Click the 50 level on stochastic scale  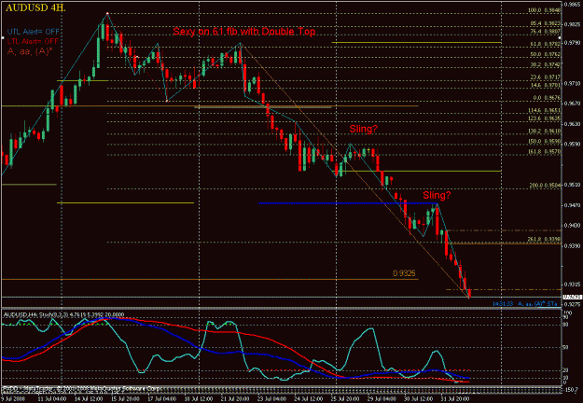565,348
